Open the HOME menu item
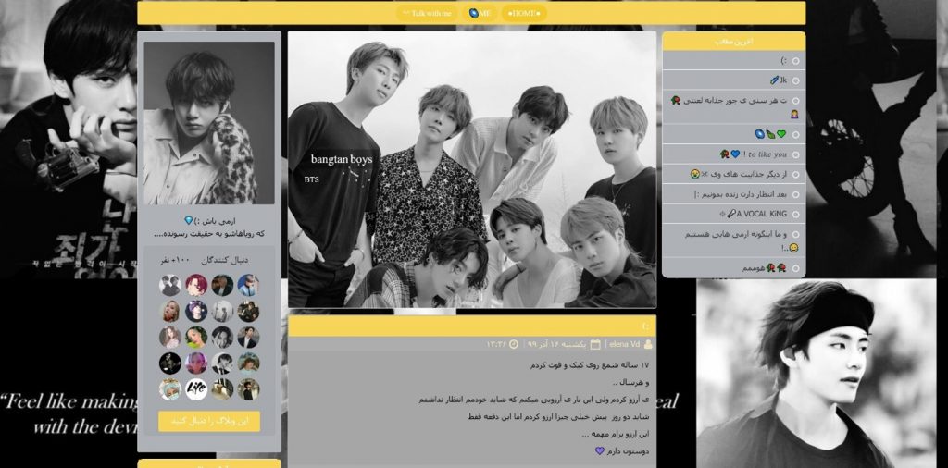The width and height of the screenshot is (948, 468). (524, 13)
